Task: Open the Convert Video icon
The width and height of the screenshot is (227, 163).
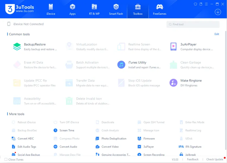Action: click(x=98, y=147)
